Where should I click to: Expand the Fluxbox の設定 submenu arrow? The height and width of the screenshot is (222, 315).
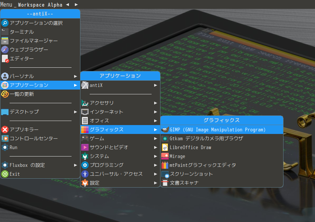tap(76, 165)
